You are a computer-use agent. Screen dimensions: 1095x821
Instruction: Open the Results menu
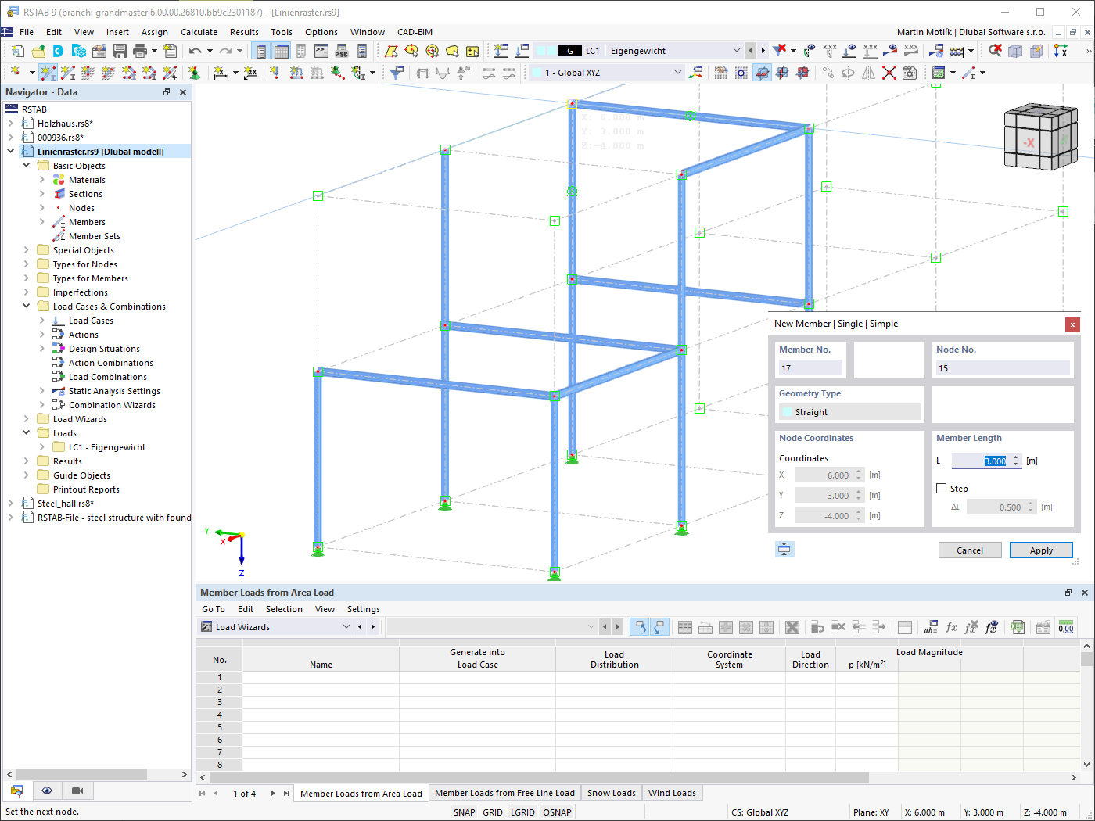[244, 32]
